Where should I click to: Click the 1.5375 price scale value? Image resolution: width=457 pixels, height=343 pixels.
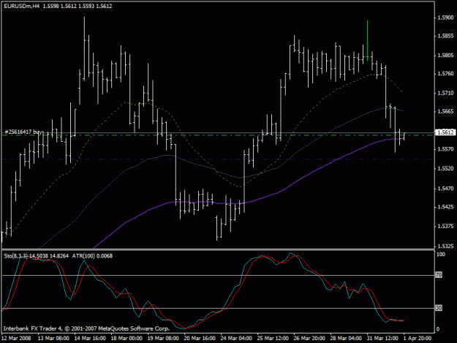445,226
